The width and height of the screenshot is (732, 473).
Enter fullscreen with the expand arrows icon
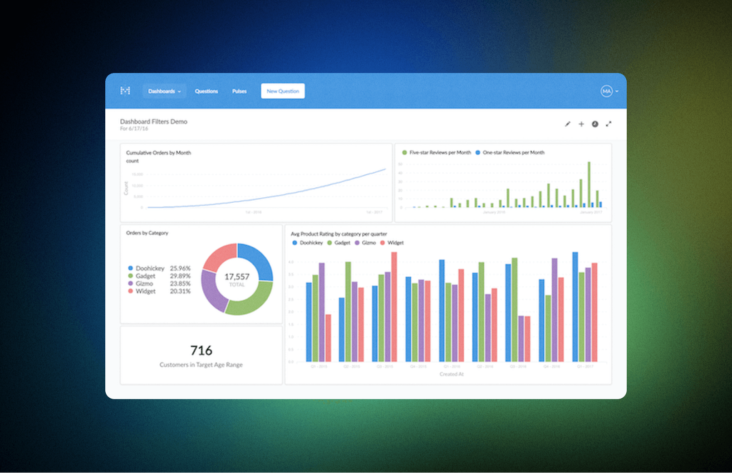point(609,124)
